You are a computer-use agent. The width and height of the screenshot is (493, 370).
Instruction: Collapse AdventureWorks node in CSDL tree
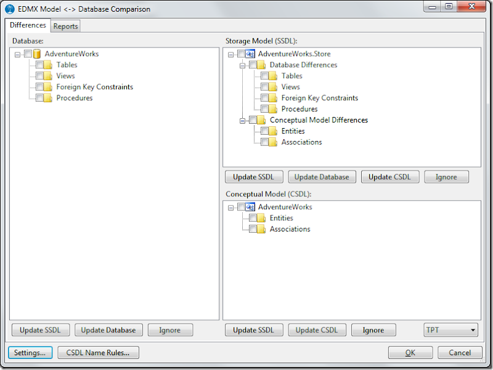(x=230, y=207)
